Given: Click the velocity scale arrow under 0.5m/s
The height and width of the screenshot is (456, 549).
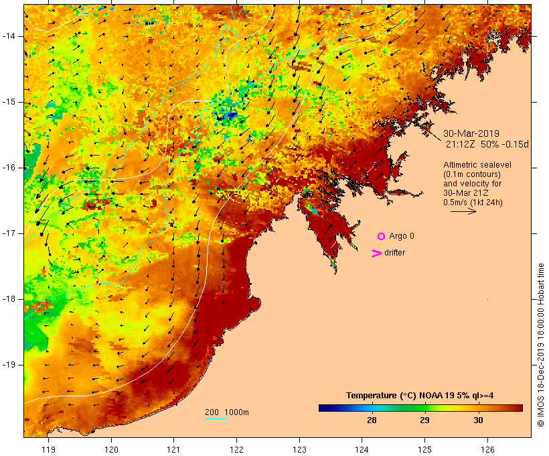Looking at the screenshot, I should tap(463, 211).
